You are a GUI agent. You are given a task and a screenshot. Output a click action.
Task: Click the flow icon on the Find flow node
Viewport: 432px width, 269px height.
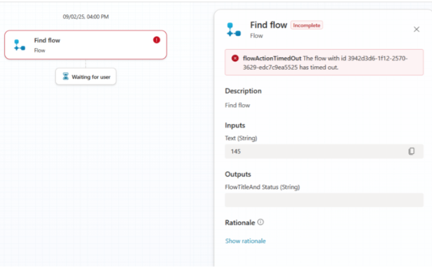click(19, 45)
